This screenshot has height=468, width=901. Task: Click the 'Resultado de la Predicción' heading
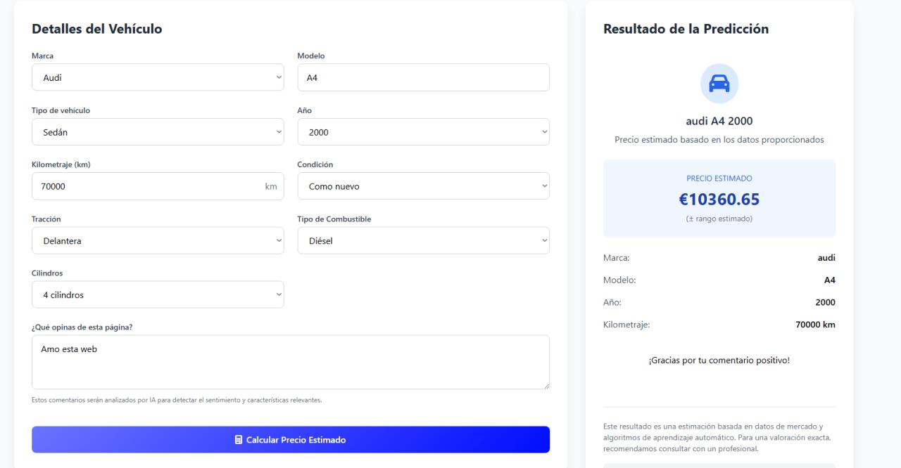[x=686, y=29]
